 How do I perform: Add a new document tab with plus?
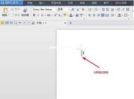[71, 23]
